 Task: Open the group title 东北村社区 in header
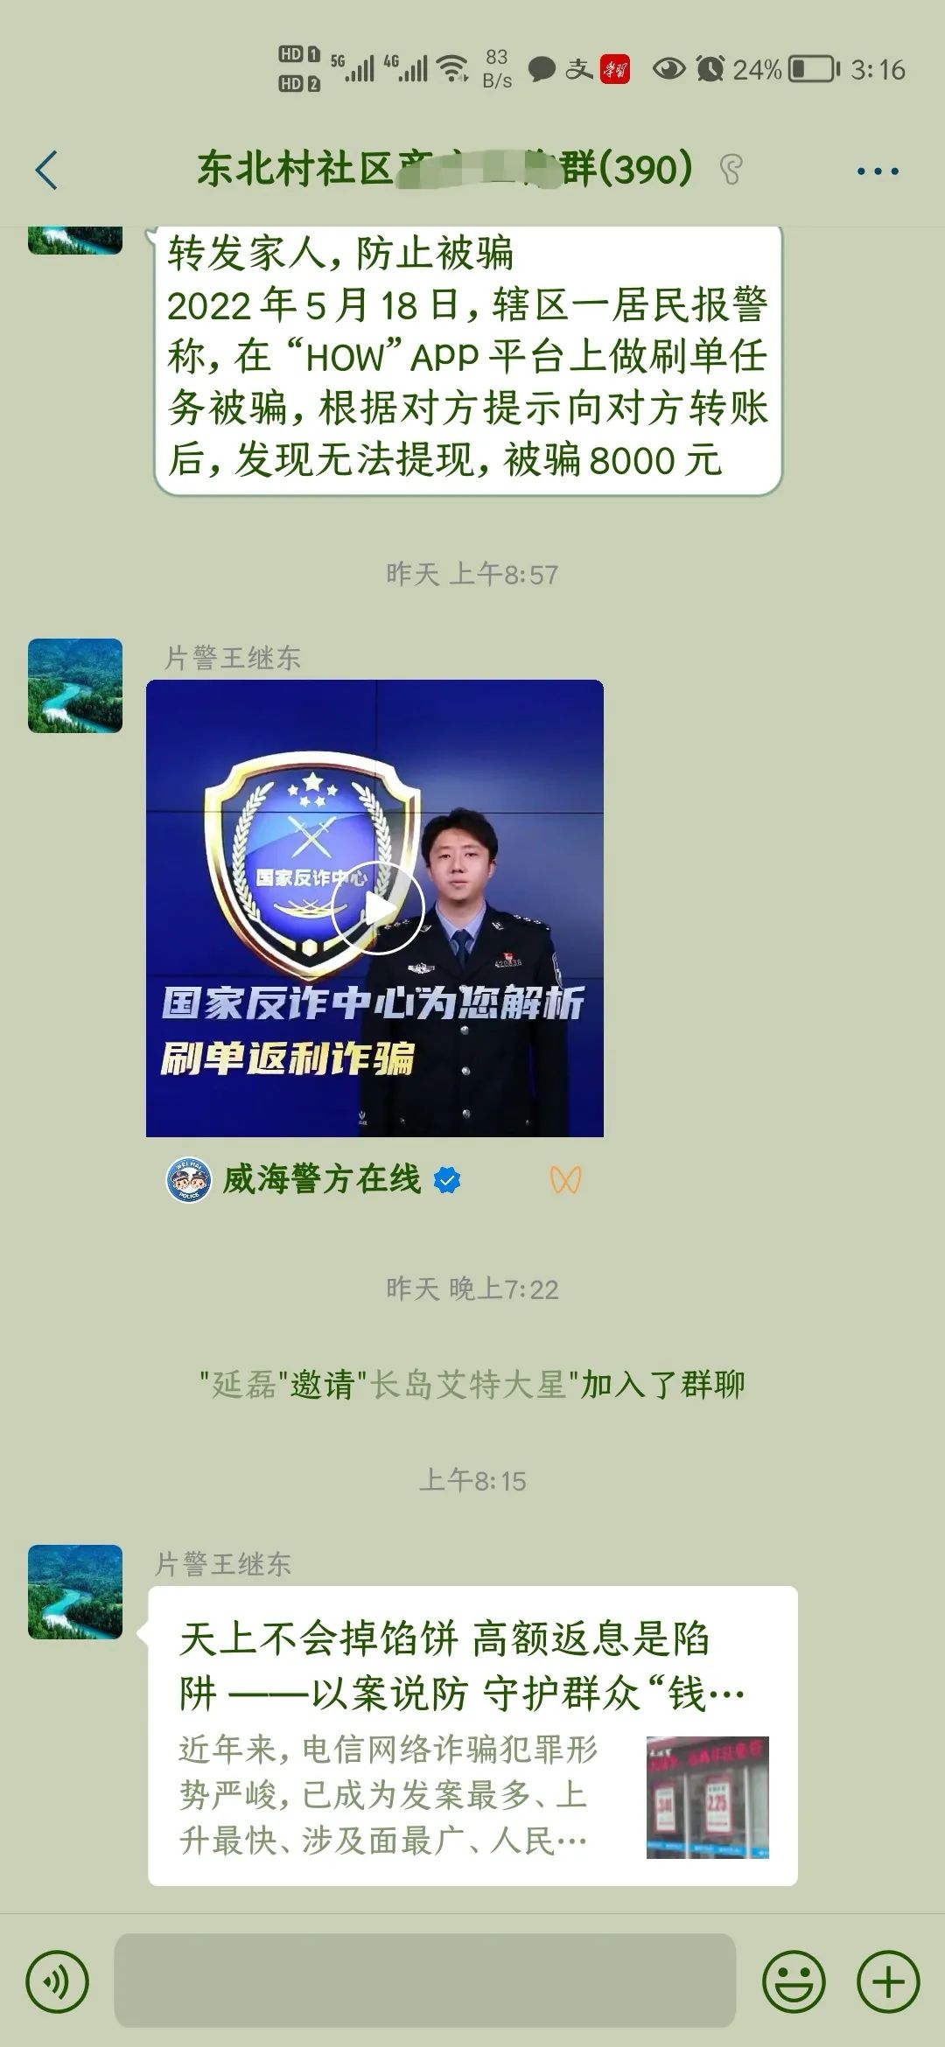[x=444, y=169]
